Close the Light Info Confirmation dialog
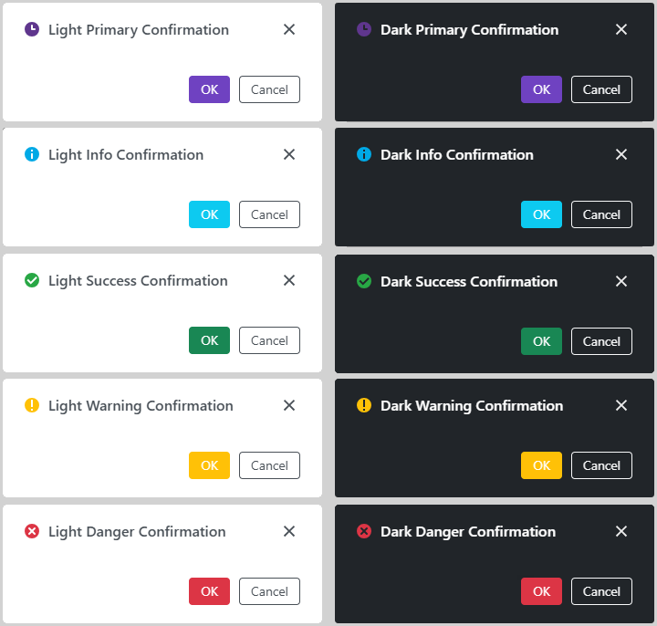The image size is (657, 626). click(289, 154)
